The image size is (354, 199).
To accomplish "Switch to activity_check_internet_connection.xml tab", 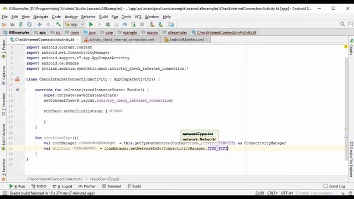I will (x=122, y=40).
